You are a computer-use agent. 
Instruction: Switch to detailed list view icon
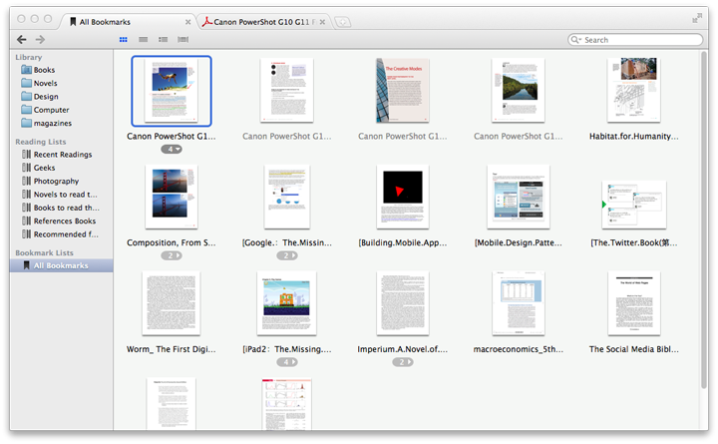pyautogui.click(x=163, y=39)
